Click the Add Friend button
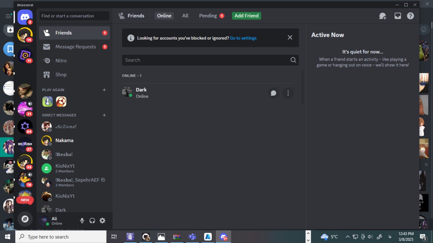Viewport: 433px width, 243px height. coord(246,16)
